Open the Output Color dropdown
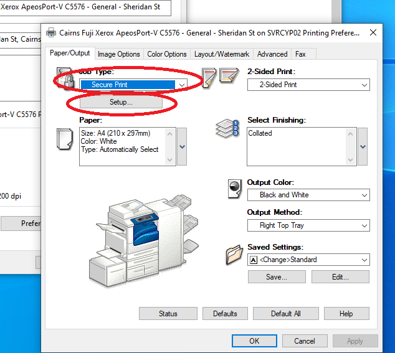Viewport: 395px width, 353px height. coord(308,195)
